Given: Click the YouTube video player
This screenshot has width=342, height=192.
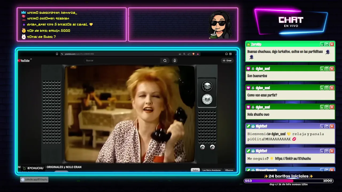Looking at the screenshot, I should coord(129,114).
